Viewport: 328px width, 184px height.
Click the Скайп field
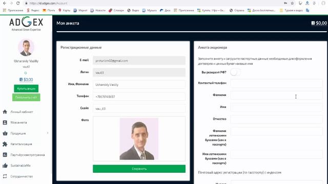click(139, 108)
